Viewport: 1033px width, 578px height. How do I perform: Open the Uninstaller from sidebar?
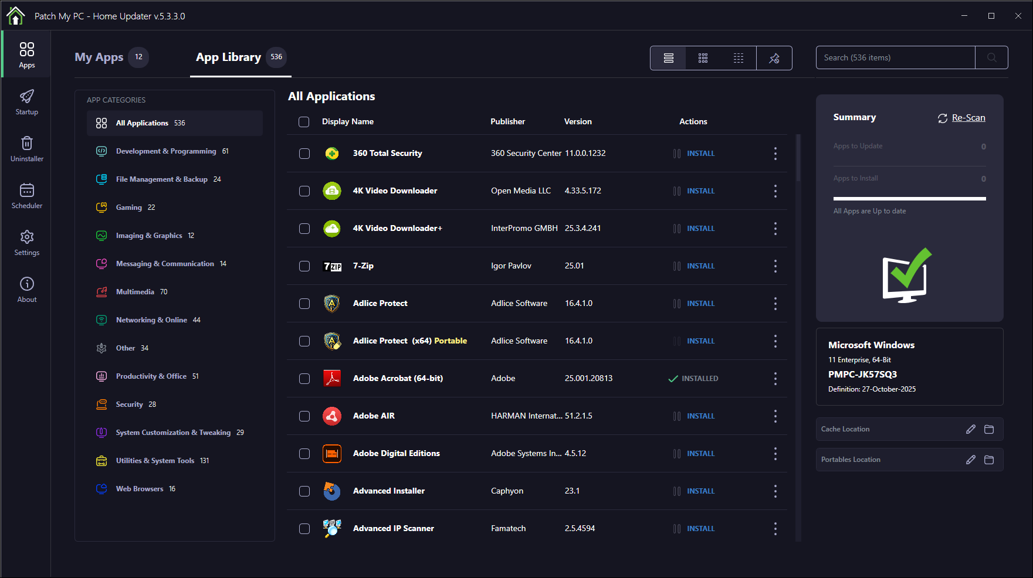coord(26,149)
